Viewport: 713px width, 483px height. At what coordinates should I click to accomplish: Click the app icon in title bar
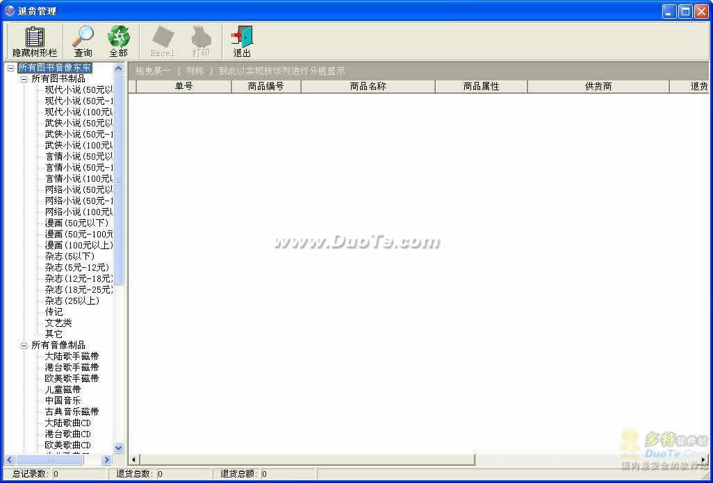coord(10,11)
